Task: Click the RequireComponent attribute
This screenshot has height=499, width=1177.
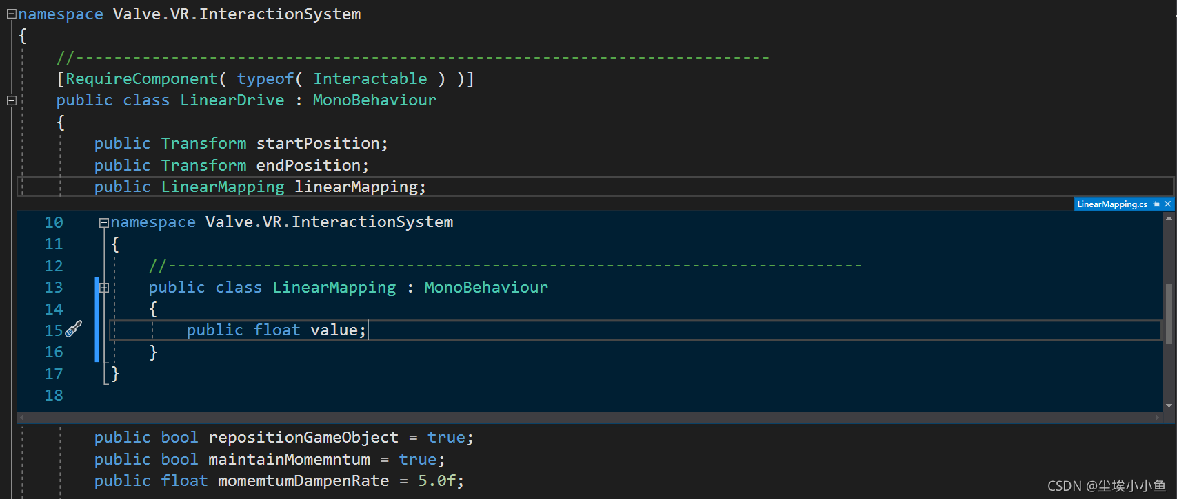Action: tap(141, 79)
